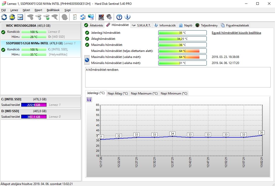This screenshot has height=186, width=275.
Task: Show the Napi Minimum (°C) graph tab
Action: 174,94
